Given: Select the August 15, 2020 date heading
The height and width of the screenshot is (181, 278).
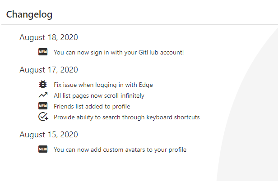Looking at the screenshot, I should click(49, 135).
